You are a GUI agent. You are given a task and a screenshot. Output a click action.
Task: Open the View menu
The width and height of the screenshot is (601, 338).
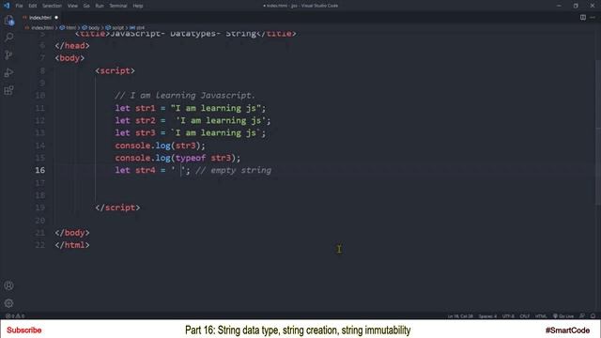pos(72,6)
